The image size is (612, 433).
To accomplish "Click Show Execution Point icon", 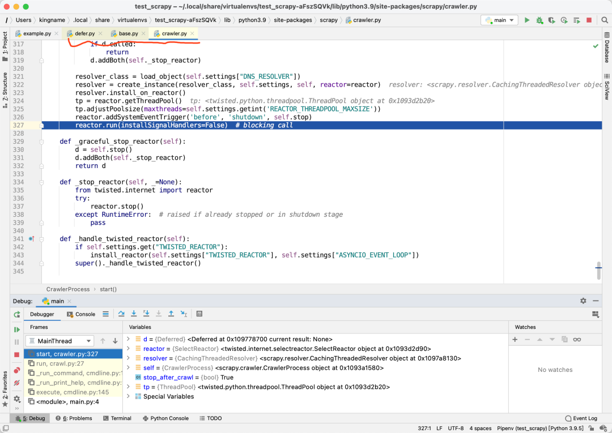I will 106,314.
